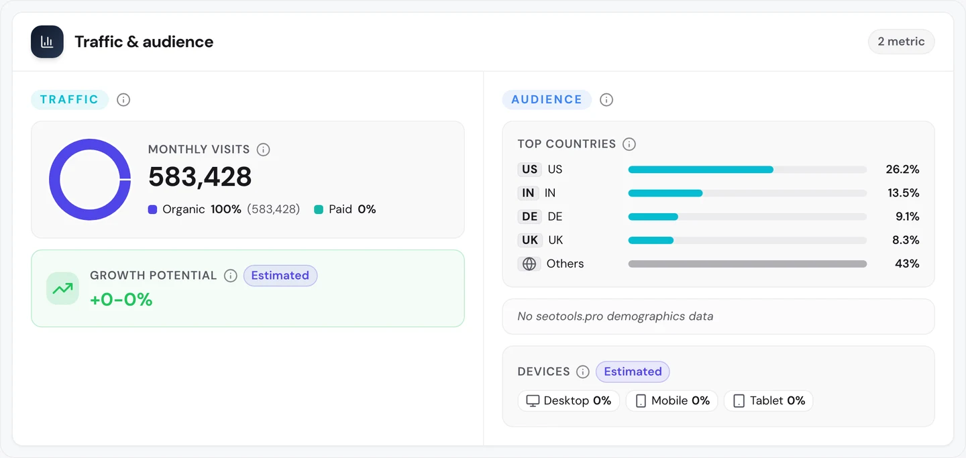Select the Mobile 0% chip
This screenshot has height=458, width=966.
click(x=672, y=401)
